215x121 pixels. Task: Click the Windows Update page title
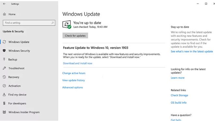point(81,14)
